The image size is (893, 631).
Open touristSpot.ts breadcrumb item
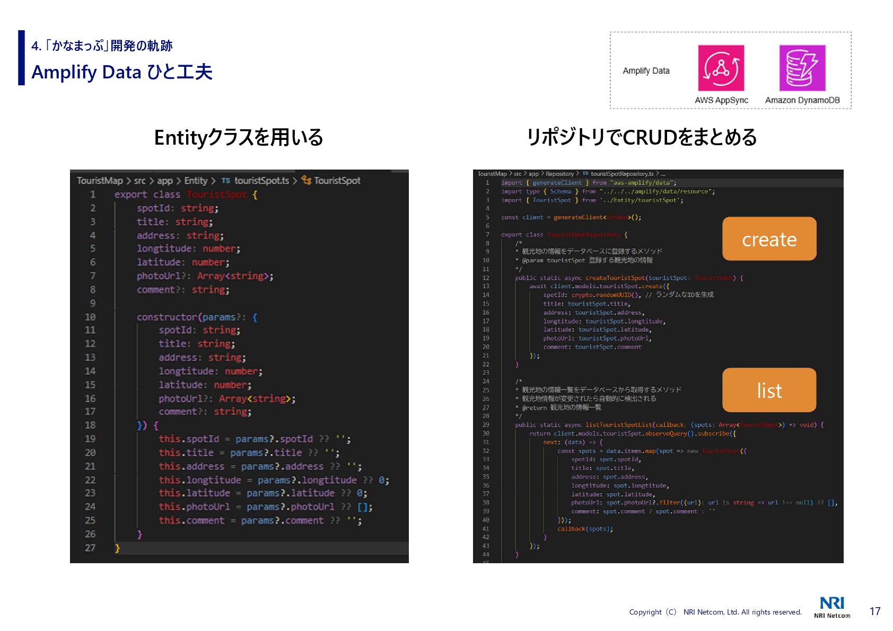point(262,181)
